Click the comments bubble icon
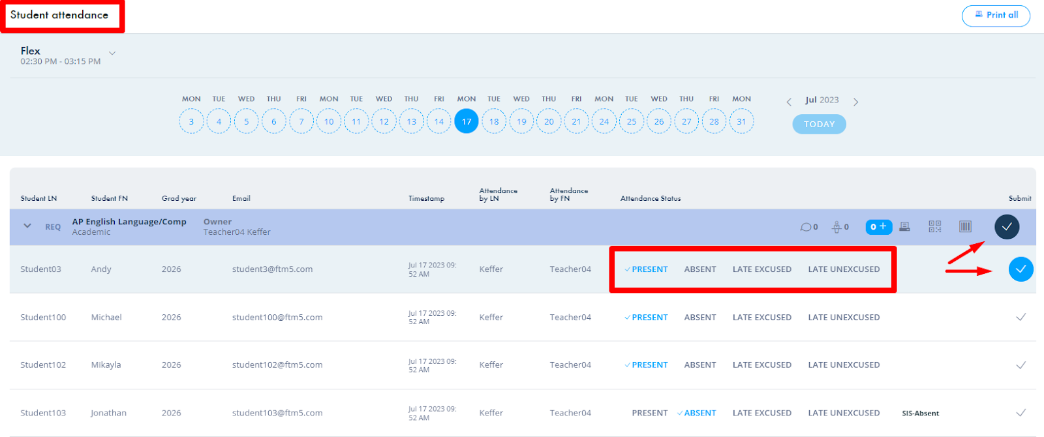 pyautogui.click(x=806, y=227)
